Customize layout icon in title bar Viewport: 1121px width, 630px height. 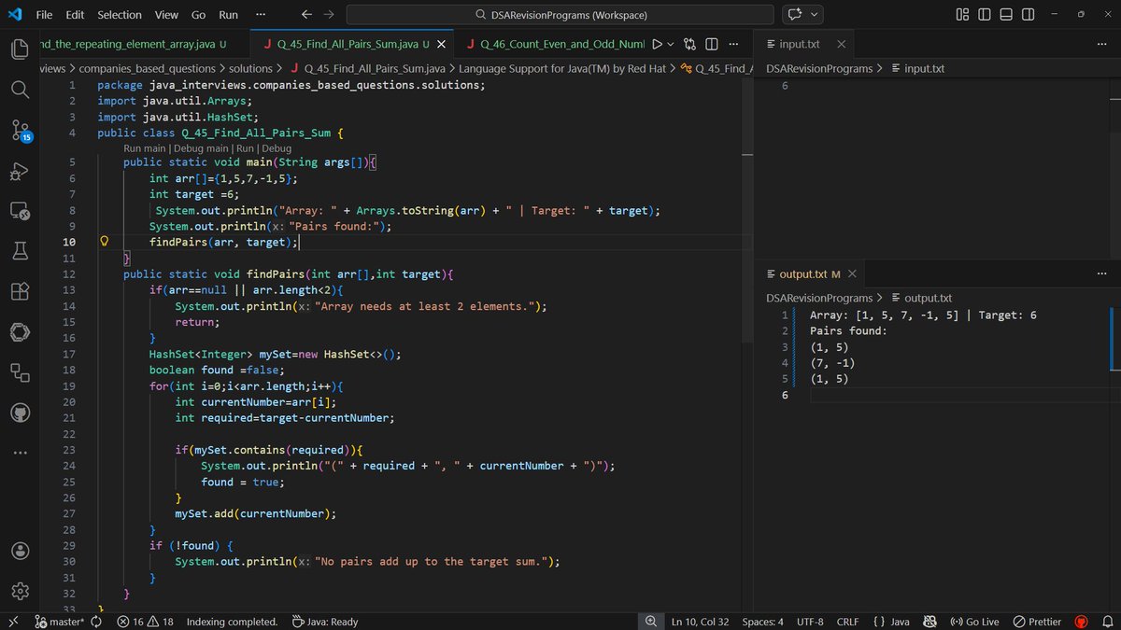pyautogui.click(x=962, y=15)
